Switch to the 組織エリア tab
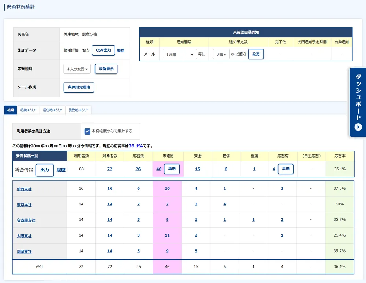This screenshot has width=366, height=283. tap(29, 110)
